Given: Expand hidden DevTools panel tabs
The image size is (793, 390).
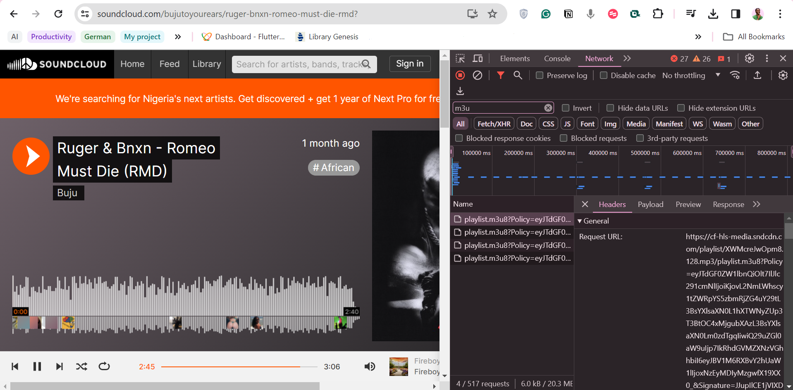Looking at the screenshot, I should (x=627, y=58).
